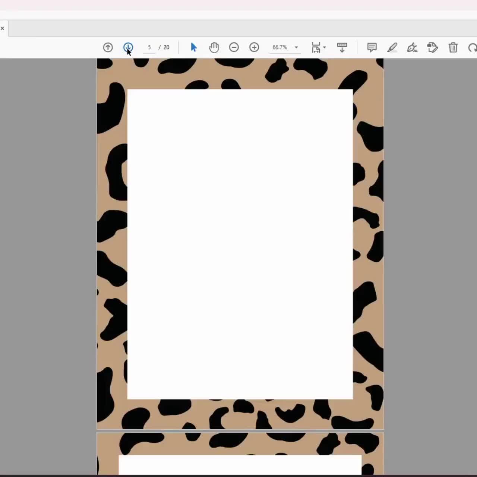
Task: Go to the previous page
Action: point(108,47)
